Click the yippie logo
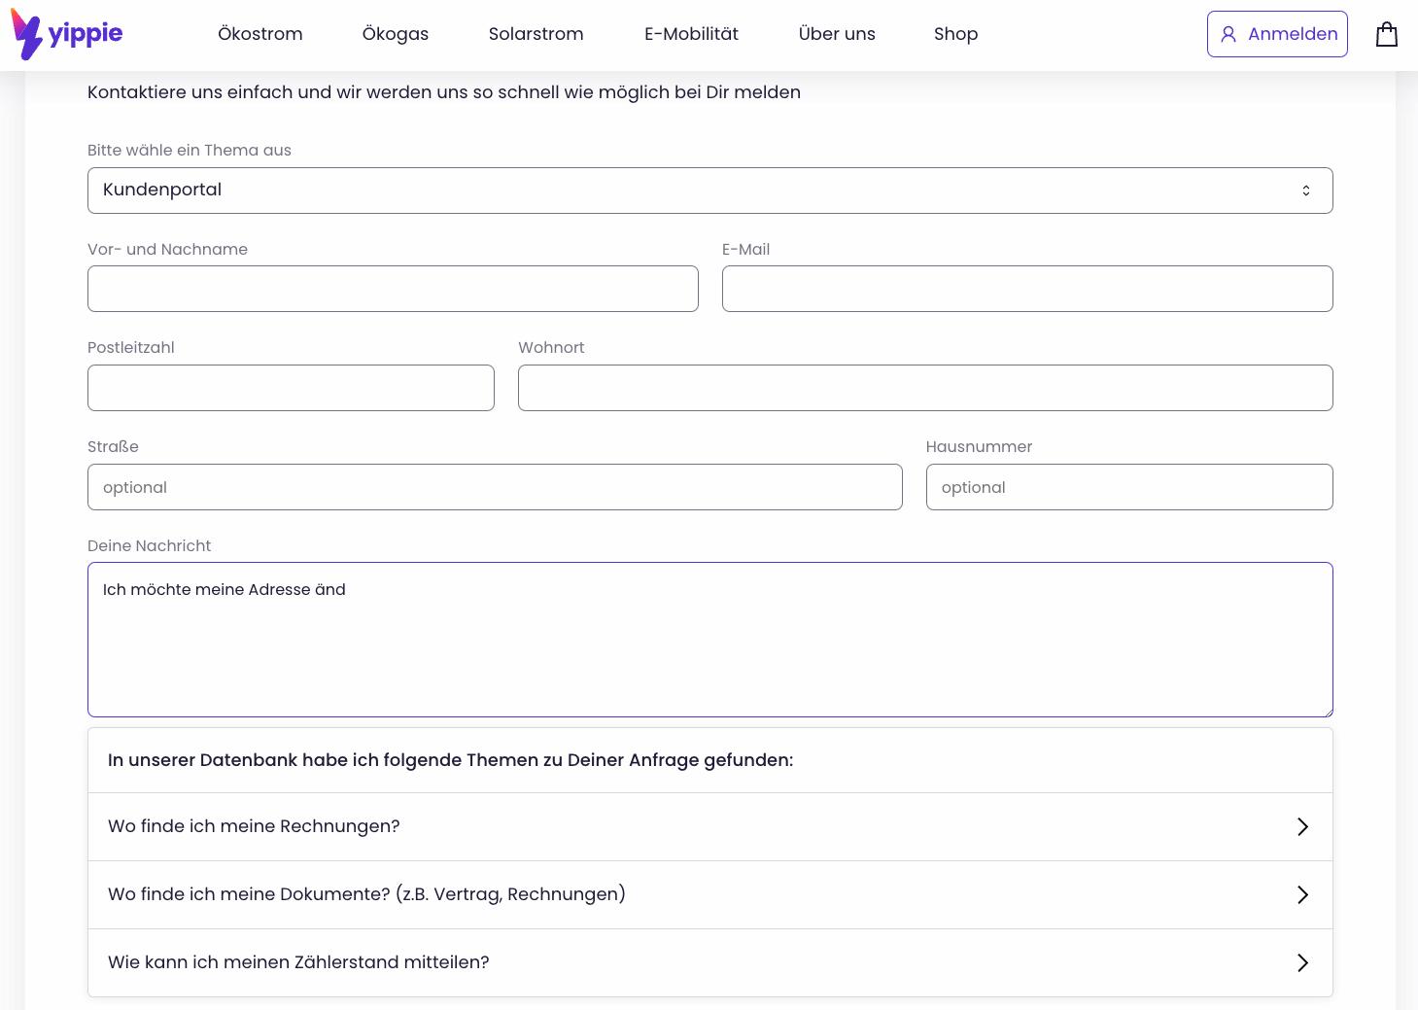 click(x=66, y=34)
